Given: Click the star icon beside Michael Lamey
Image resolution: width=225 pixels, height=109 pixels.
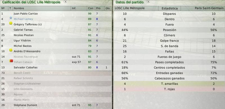Looking at the screenshot, I should pyautogui.click(x=11, y=18).
